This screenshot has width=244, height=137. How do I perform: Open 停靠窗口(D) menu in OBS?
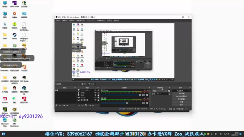pos(81,20)
